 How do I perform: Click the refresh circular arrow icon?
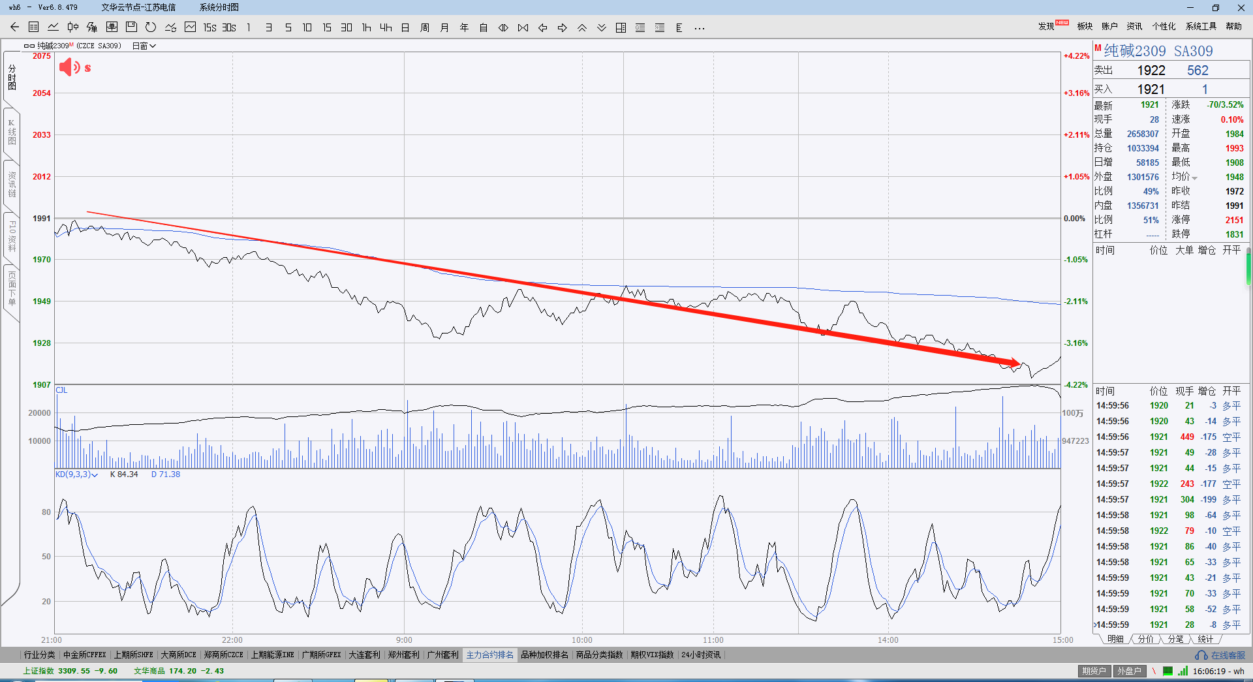click(151, 27)
